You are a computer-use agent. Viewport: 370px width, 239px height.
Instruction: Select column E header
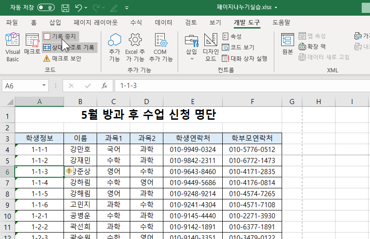pos(192,102)
